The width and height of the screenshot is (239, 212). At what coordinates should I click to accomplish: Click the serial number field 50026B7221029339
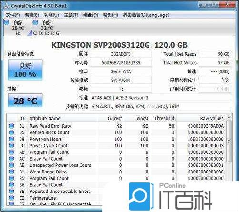coord(121,63)
